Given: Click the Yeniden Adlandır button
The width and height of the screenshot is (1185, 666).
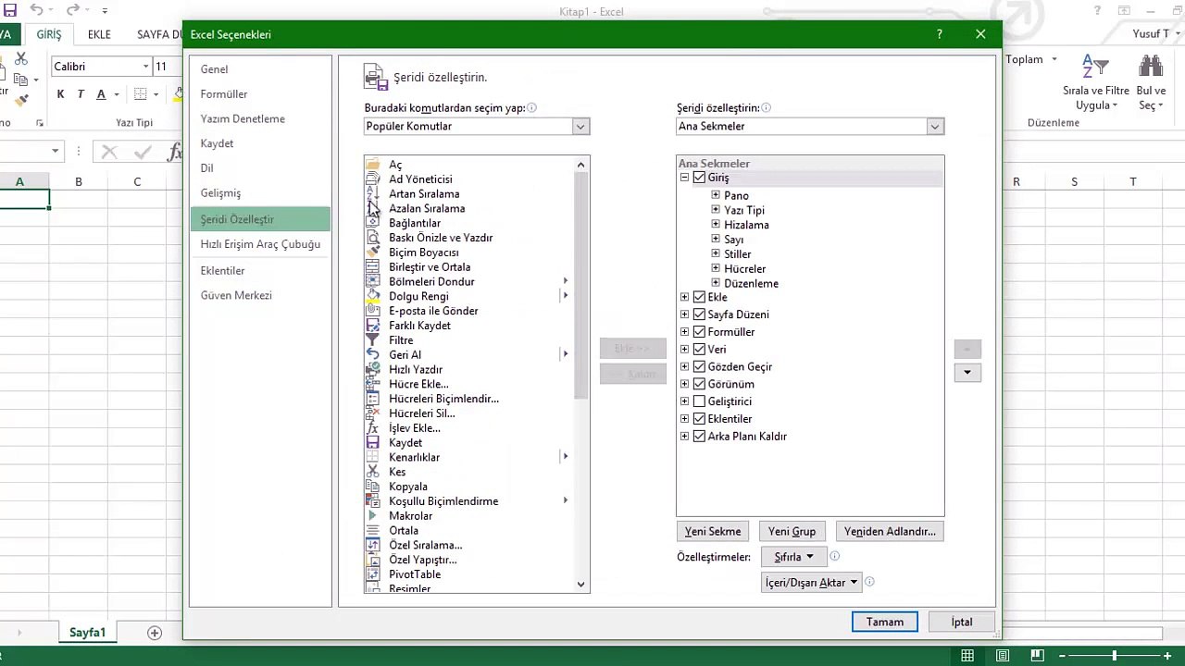Looking at the screenshot, I should click(x=890, y=532).
